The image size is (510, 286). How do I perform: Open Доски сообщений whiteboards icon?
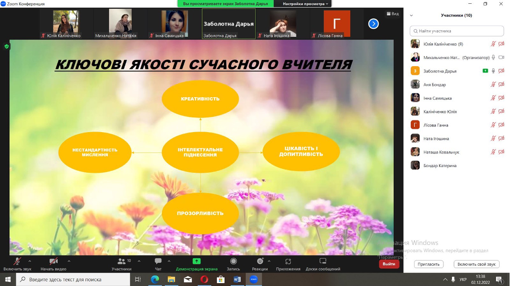pyautogui.click(x=323, y=261)
